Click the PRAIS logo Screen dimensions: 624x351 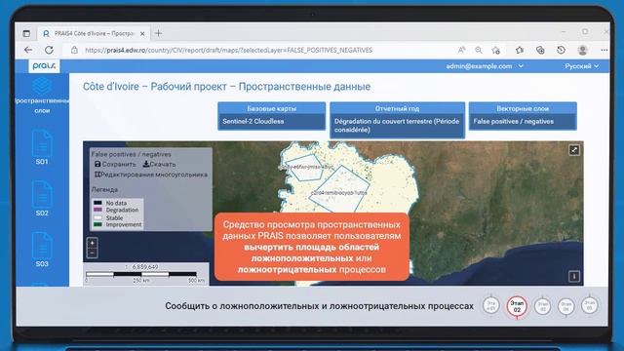coord(44,66)
